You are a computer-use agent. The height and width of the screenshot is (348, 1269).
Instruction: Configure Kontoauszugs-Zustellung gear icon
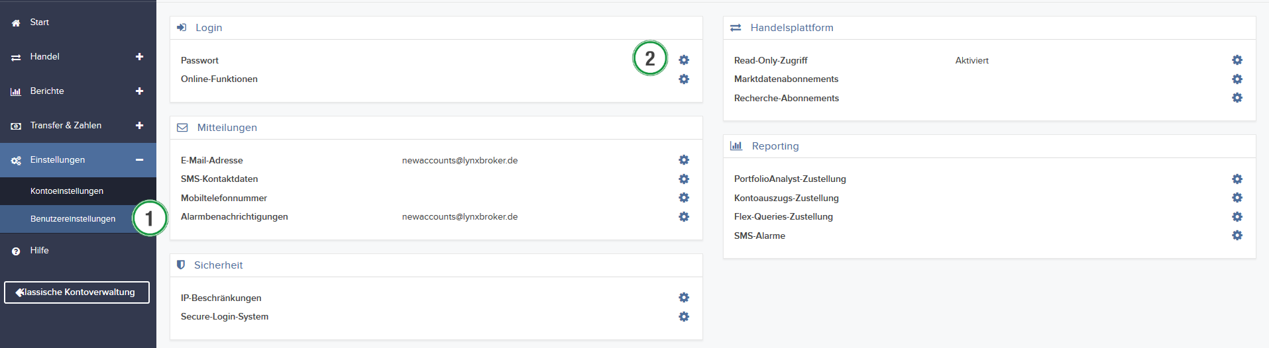[1237, 198]
